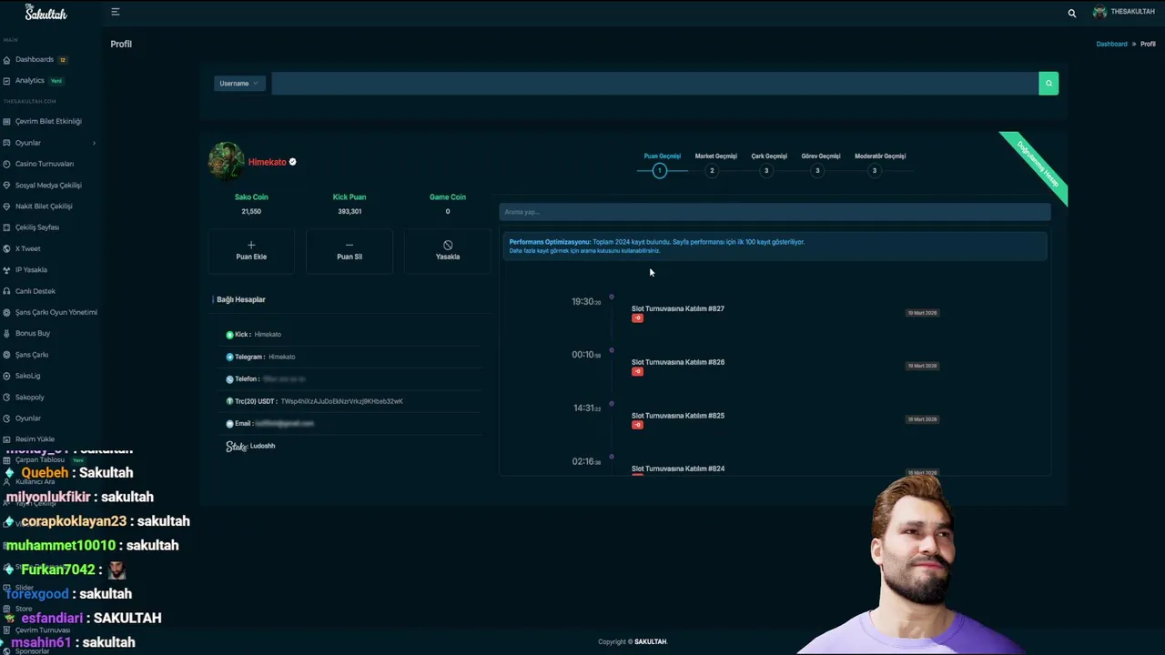Click the green search submit button
This screenshot has width=1165, height=655.
(x=1048, y=84)
